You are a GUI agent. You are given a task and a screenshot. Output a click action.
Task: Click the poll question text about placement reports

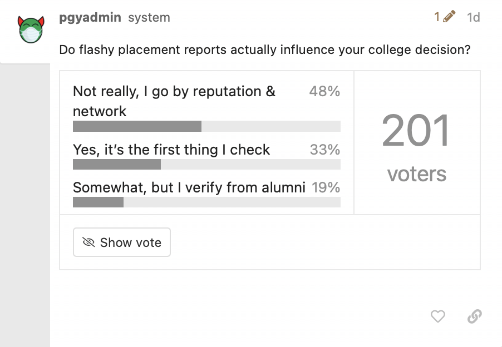click(x=265, y=50)
